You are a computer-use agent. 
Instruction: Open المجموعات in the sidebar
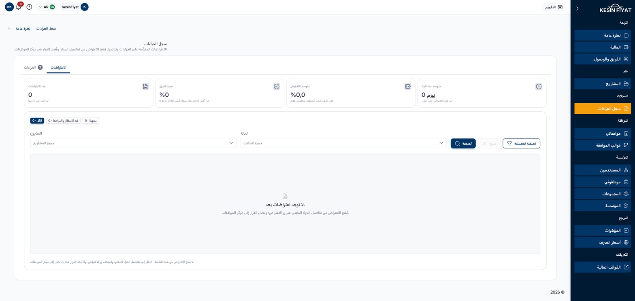(x=603, y=194)
